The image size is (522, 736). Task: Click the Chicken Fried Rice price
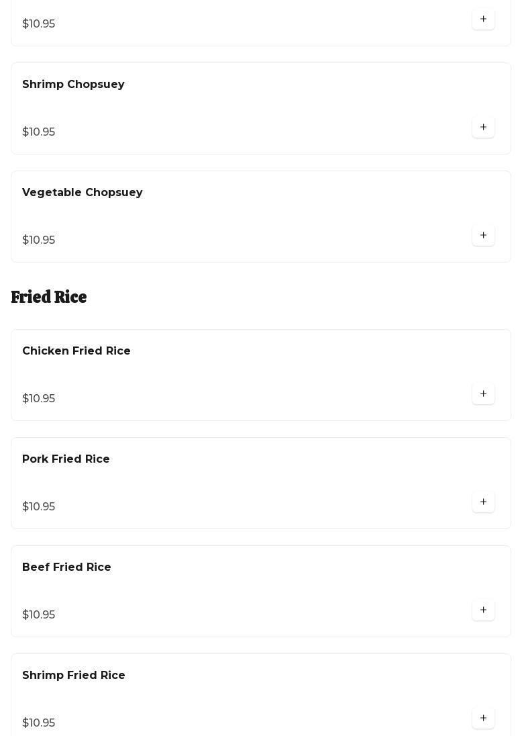click(x=39, y=399)
